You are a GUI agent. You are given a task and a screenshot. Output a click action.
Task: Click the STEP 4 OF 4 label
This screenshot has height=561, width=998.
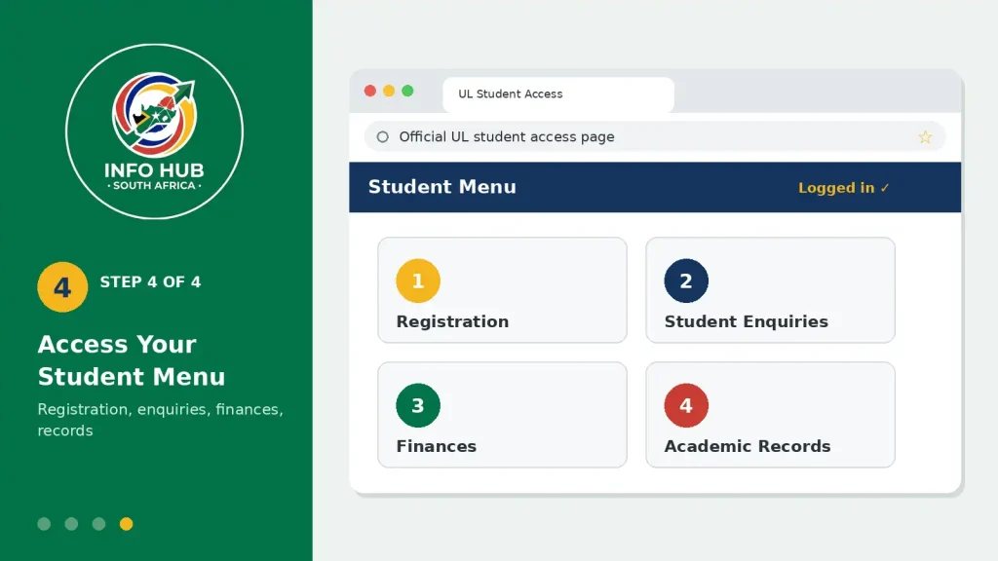click(x=150, y=281)
